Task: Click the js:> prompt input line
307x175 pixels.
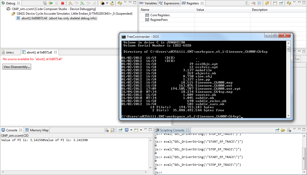Action: point(229,172)
